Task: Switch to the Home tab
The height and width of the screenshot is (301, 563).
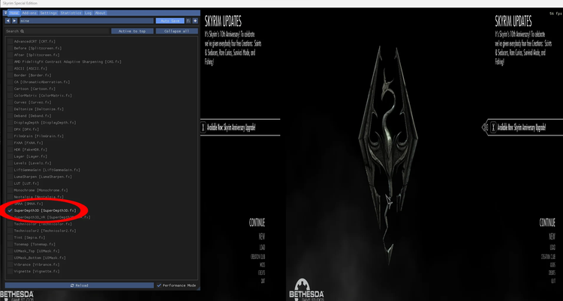Action: click(14, 13)
